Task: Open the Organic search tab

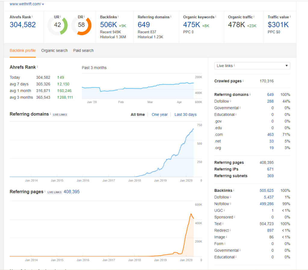Action: pyautogui.click(x=54, y=51)
